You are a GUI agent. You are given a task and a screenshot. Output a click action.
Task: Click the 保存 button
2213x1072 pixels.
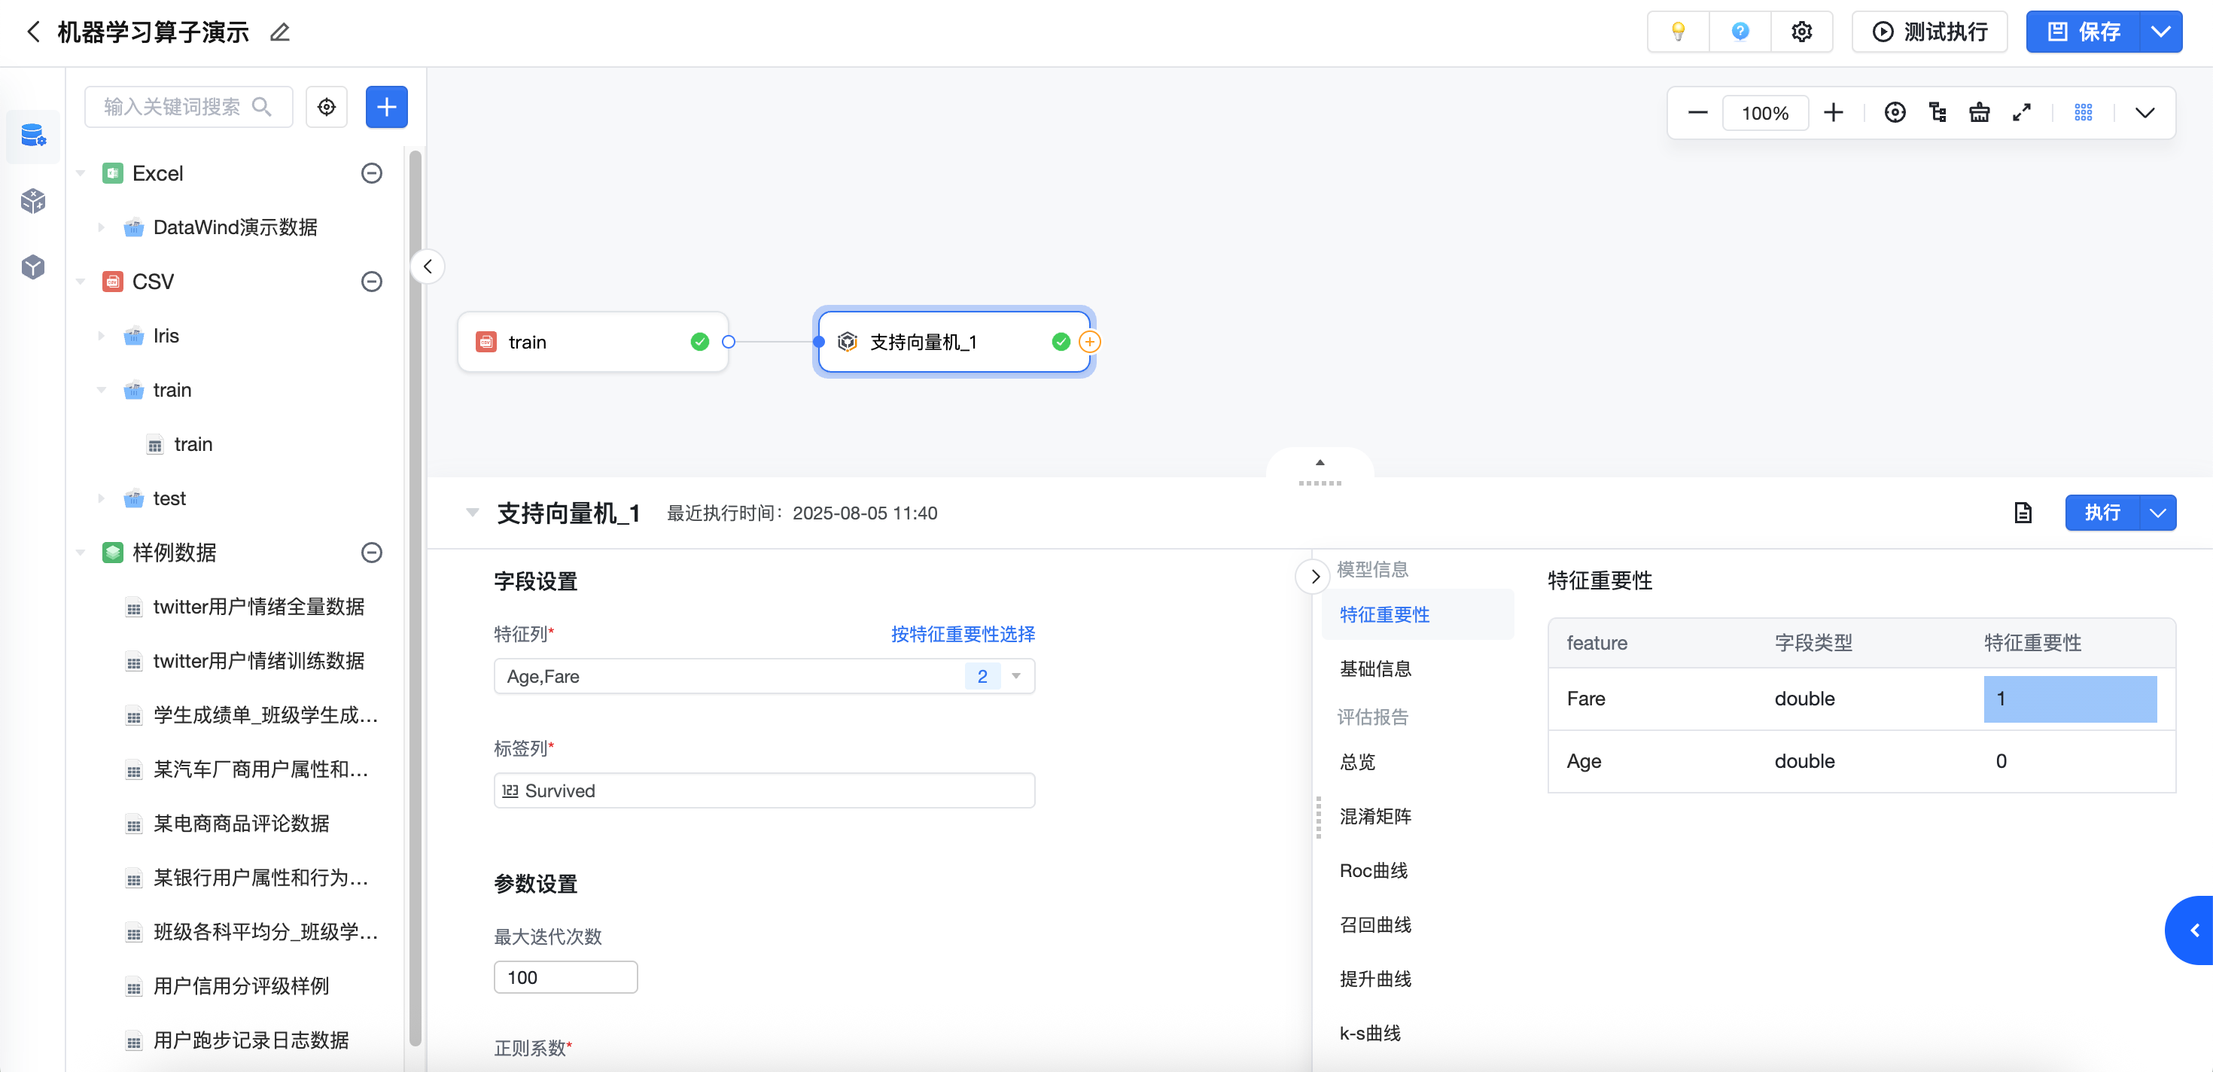pos(2083,32)
